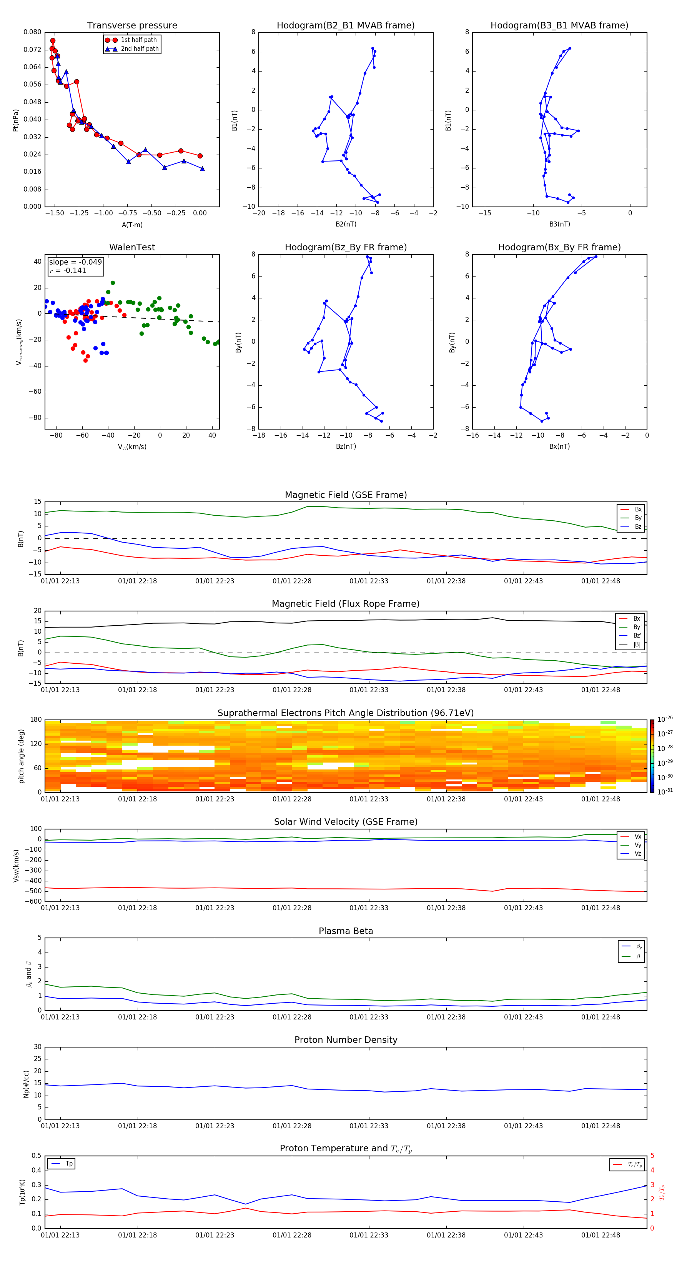Click the 'Magnetic Field (GSE Frame)' title
This screenshot has width=692, height=1269.
tap(346, 495)
